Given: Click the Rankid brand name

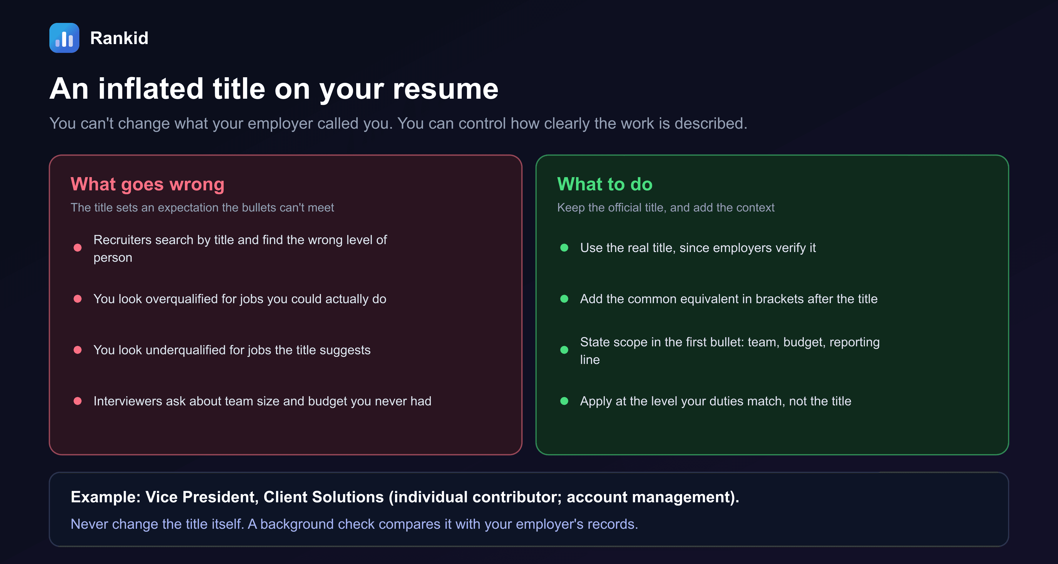Looking at the screenshot, I should (119, 38).
